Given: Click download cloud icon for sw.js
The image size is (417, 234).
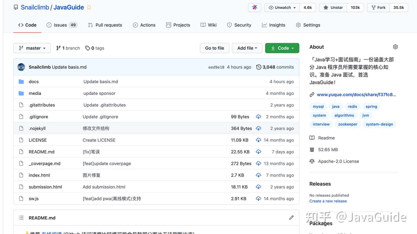Looking at the screenshot, I should point(258,199).
